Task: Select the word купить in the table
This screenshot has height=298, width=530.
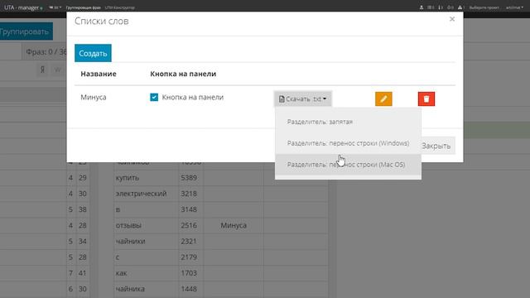Action: (x=128, y=178)
